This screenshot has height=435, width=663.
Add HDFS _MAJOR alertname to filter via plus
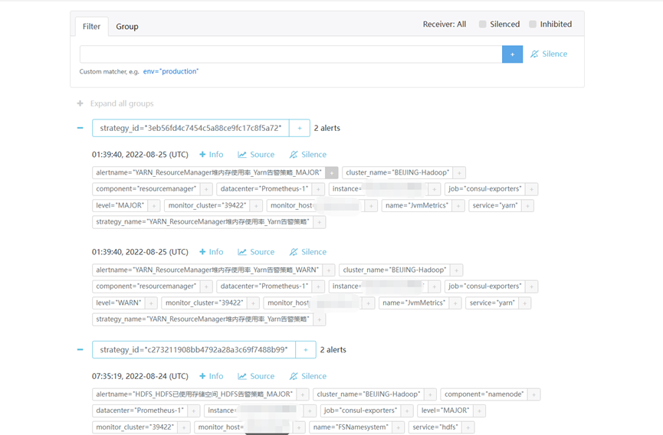[x=303, y=394]
